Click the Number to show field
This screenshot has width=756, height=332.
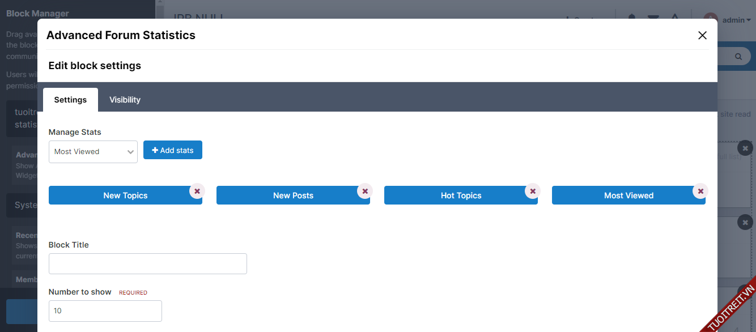coord(105,311)
